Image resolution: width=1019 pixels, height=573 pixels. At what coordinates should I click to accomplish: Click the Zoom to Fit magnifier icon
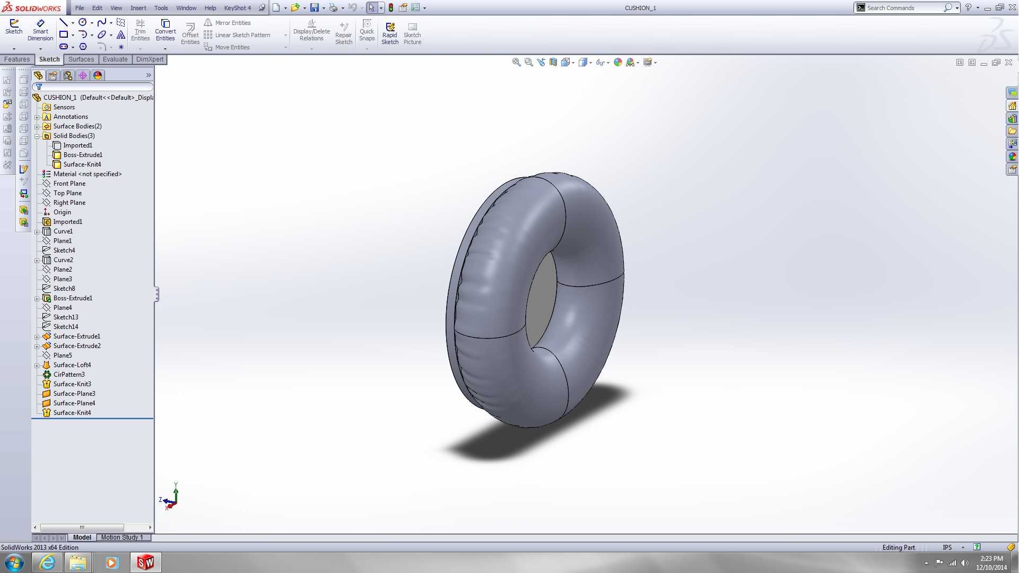pos(516,62)
